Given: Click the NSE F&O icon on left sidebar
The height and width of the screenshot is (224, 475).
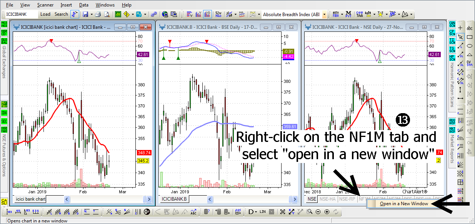Looking at the screenshot, I should click(x=4, y=130).
